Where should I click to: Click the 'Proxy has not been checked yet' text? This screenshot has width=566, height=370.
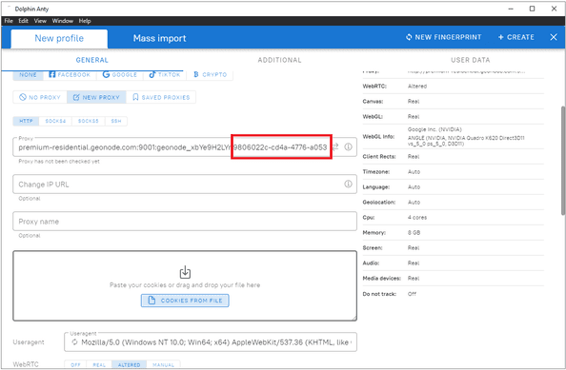59,162
